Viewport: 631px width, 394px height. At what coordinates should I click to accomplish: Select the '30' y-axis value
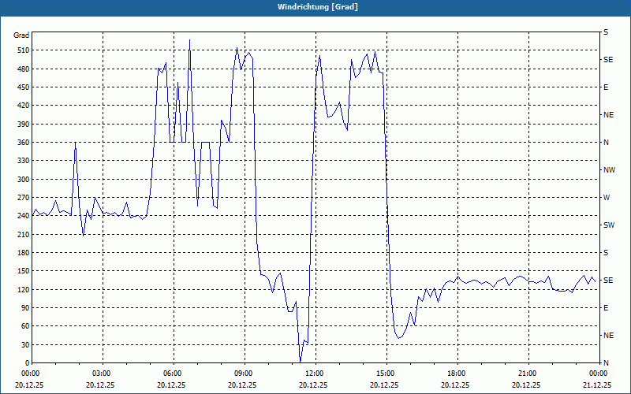click(25, 344)
